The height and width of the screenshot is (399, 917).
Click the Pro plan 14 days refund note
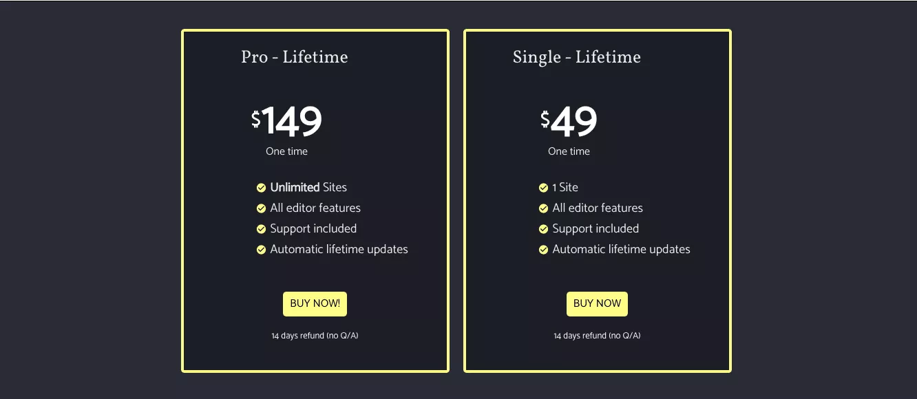(x=315, y=336)
